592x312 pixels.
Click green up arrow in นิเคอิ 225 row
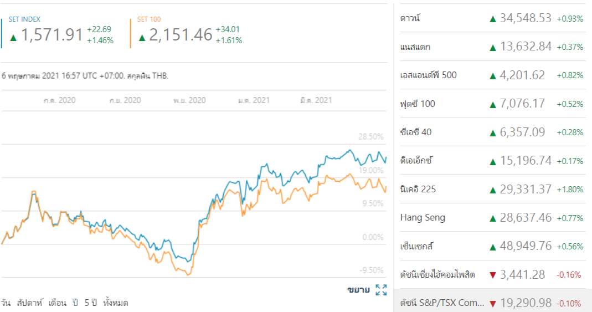click(x=492, y=190)
